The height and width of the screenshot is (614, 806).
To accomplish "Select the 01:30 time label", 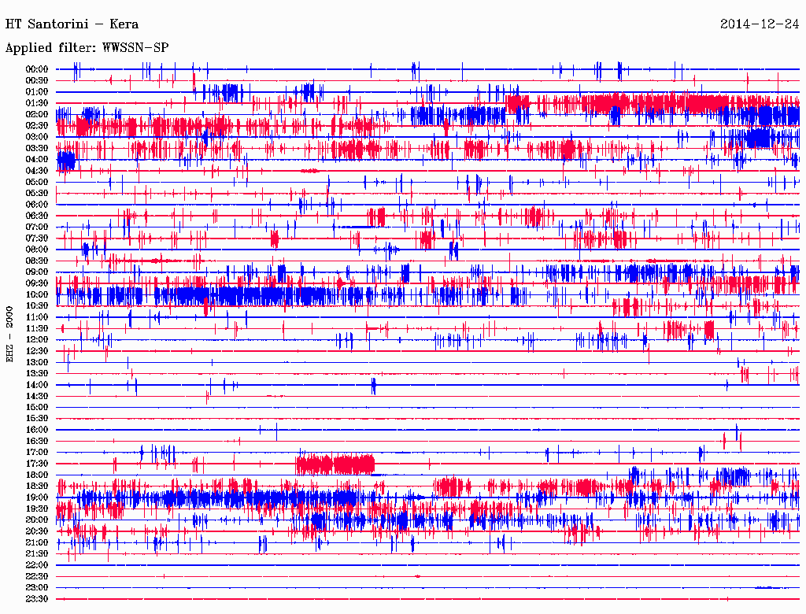I will click(x=37, y=103).
